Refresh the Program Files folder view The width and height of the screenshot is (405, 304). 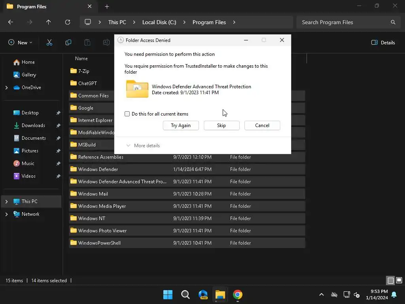(x=68, y=22)
